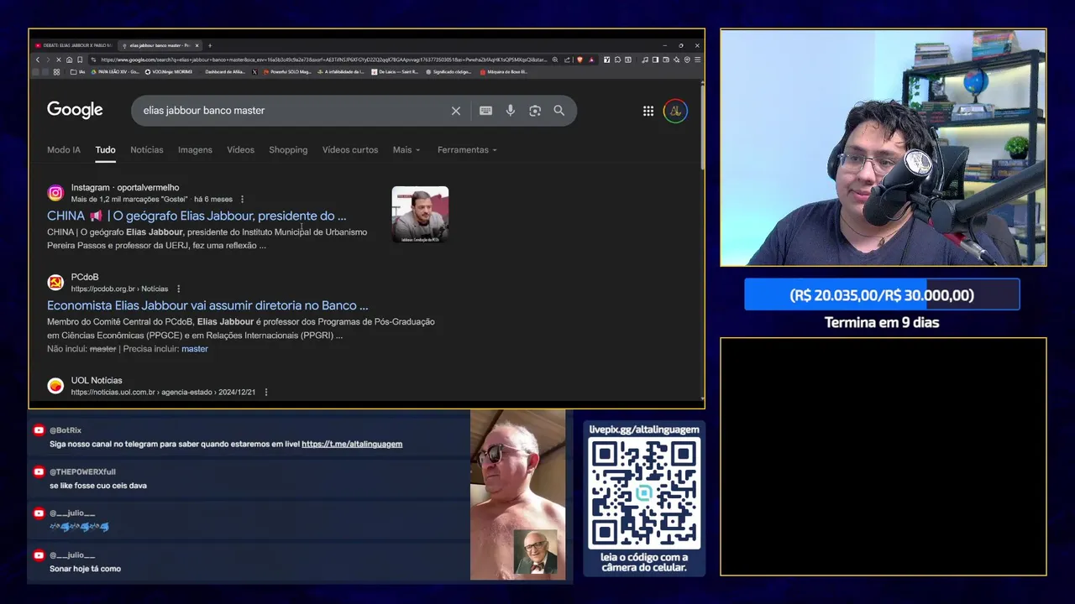Open more options for UOL Notícias result
The width and height of the screenshot is (1075, 604).
(266, 392)
